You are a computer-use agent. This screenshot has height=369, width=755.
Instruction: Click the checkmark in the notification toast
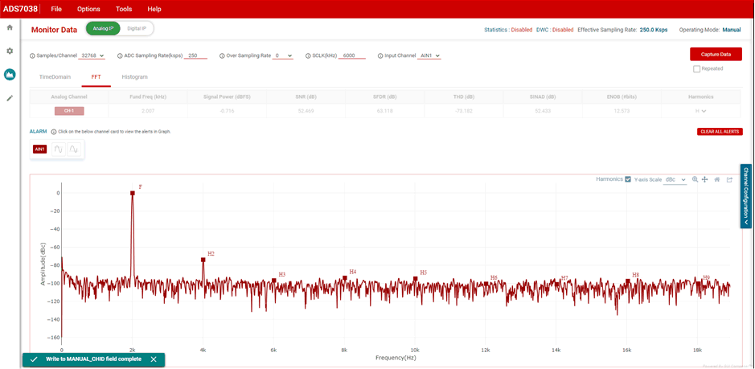pyautogui.click(x=34, y=359)
